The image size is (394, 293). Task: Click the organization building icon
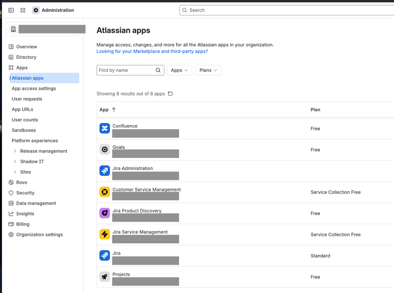click(x=13, y=29)
